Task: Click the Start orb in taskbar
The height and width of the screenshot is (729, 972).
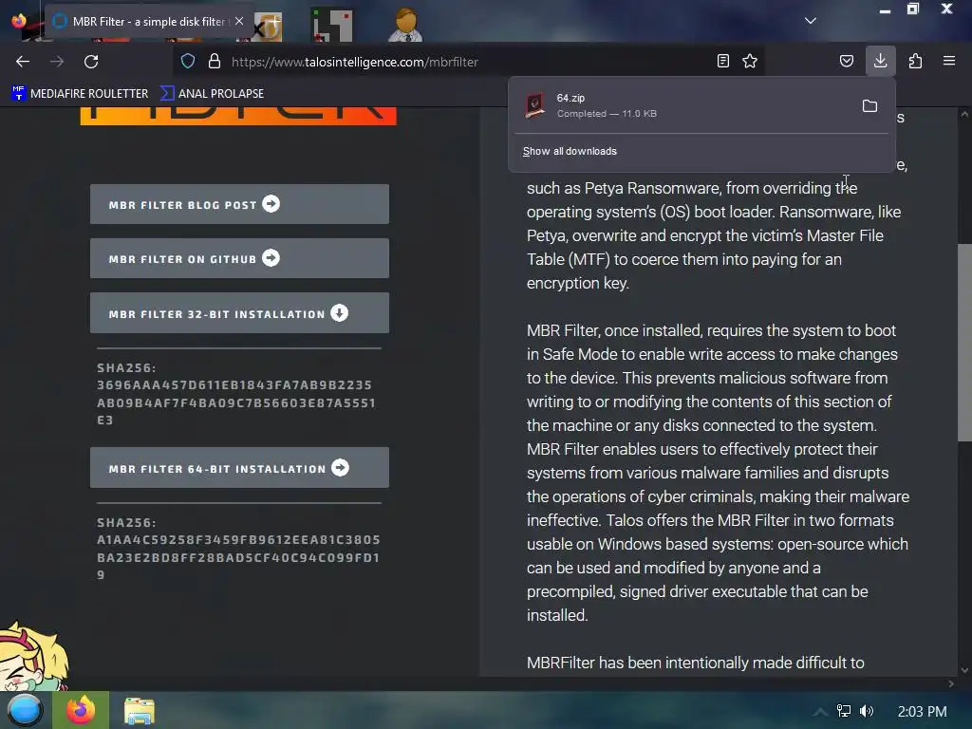Action: pyautogui.click(x=25, y=710)
